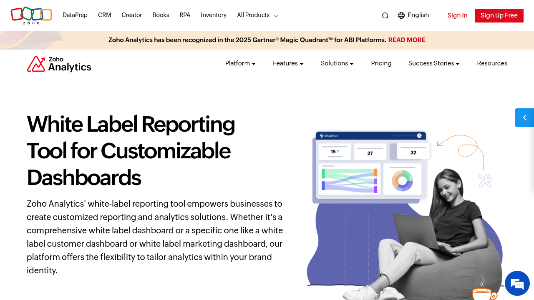
Task: Open the chat widget in bottom corner
Action: pyautogui.click(x=517, y=283)
